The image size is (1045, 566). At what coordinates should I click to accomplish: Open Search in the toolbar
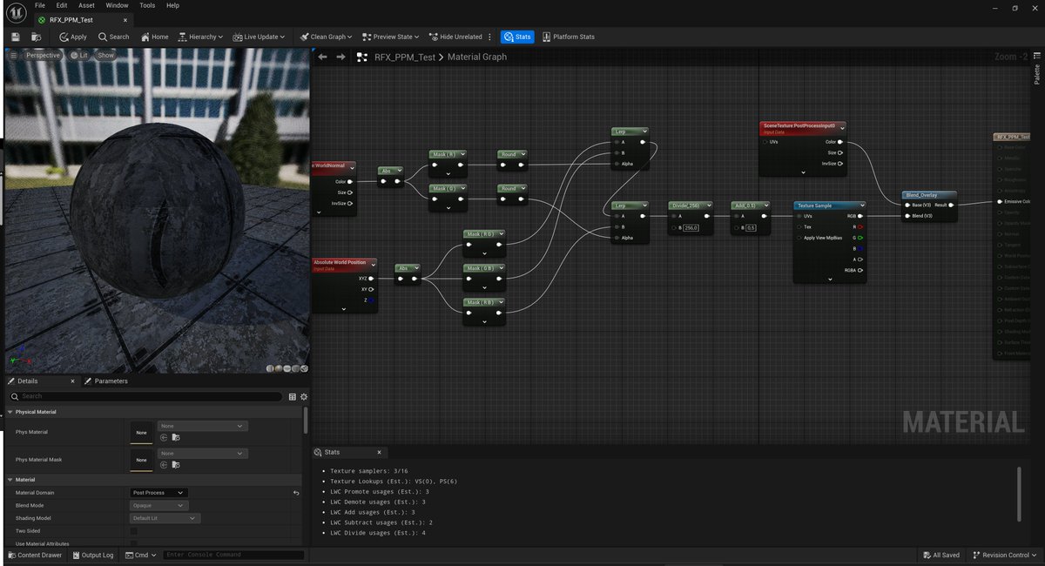pos(114,37)
